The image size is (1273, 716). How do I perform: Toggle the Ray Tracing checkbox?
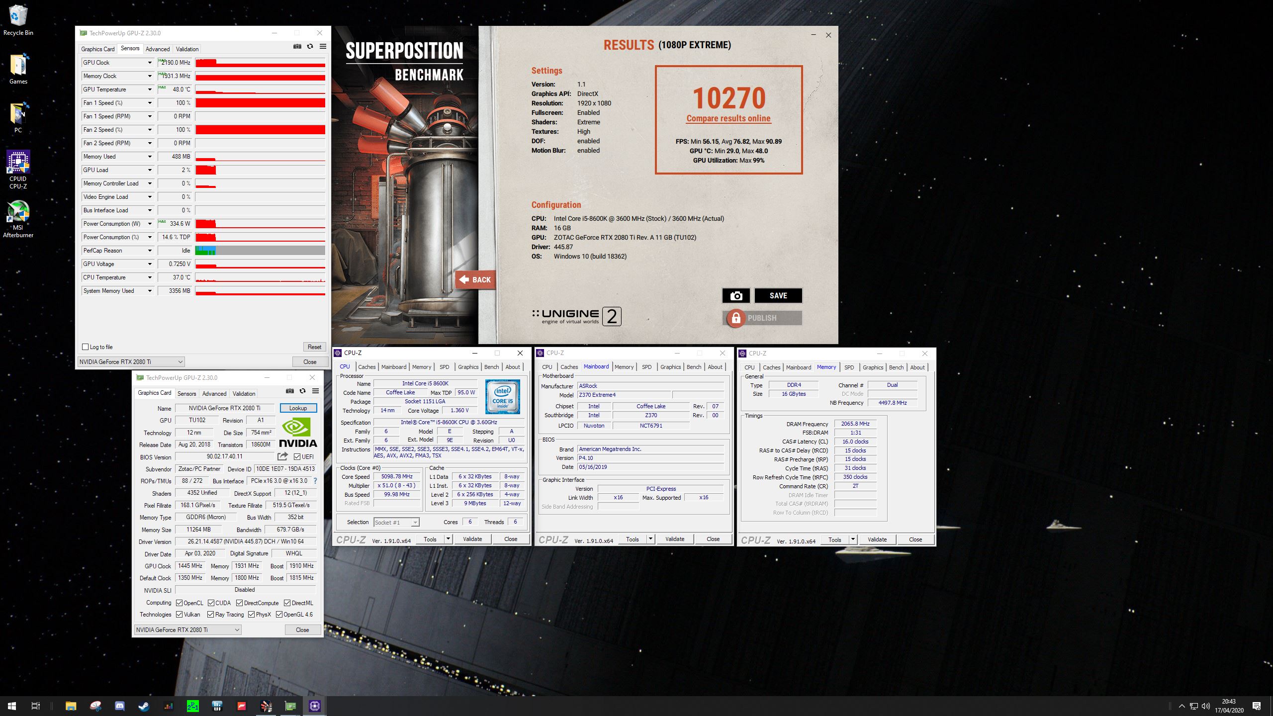[210, 615]
